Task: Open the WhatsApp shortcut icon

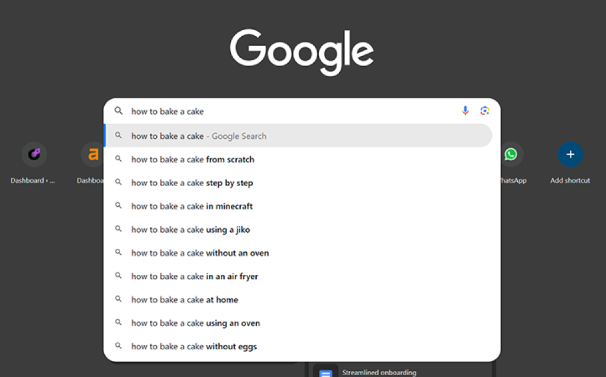Action: coord(511,155)
